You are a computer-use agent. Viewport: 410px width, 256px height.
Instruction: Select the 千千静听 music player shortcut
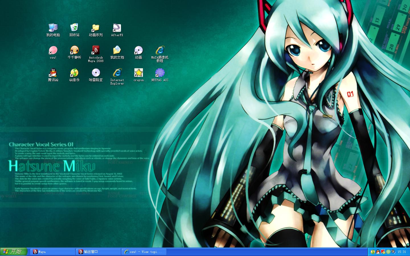coord(74,52)
